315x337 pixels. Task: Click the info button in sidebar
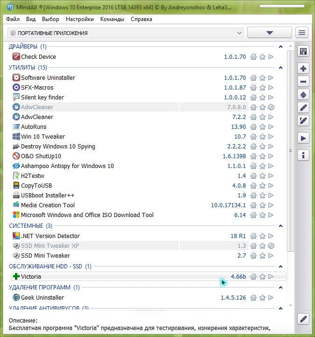pyautogui.click(x=303, y=155)
